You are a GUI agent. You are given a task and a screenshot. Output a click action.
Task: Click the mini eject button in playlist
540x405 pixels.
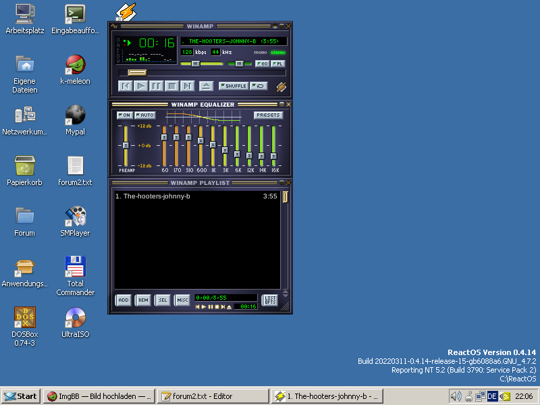229,307
